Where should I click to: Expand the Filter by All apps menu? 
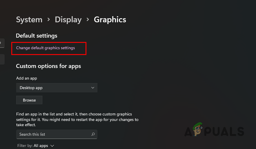(x=43, y=146)
